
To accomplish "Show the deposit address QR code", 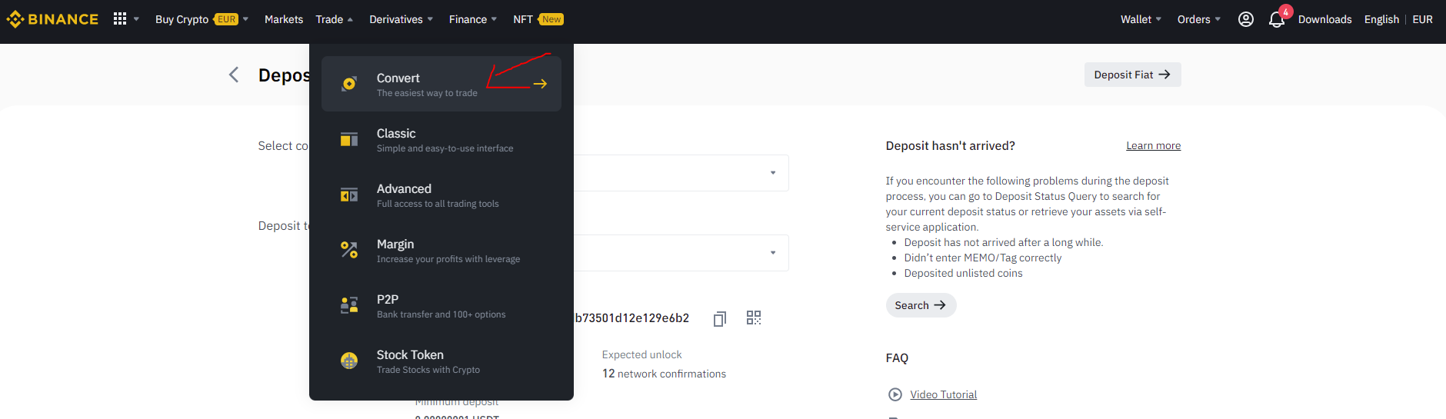I will tap(754, 318).
